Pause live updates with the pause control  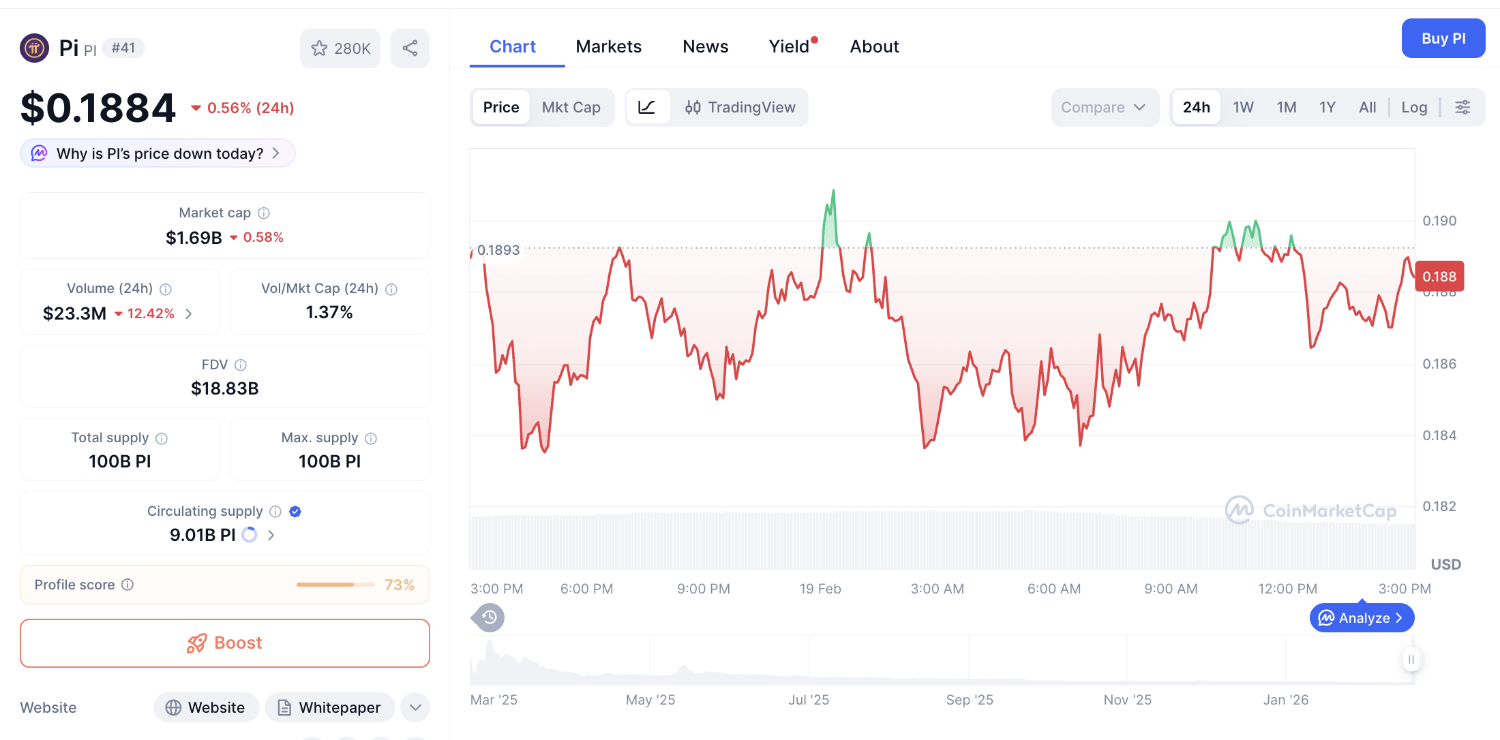point(1411,660)
